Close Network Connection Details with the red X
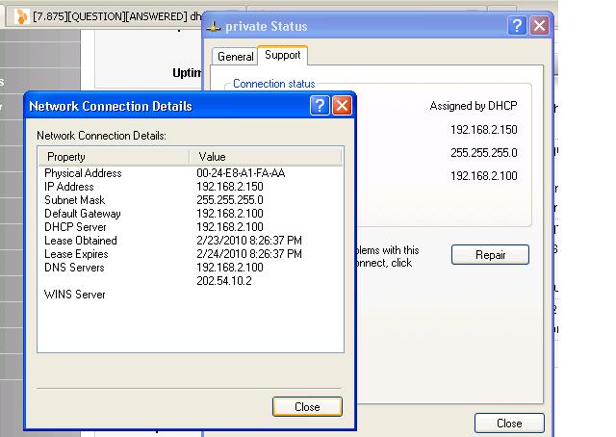The width and height of the screenshot is (616, 437). point(342,106)
